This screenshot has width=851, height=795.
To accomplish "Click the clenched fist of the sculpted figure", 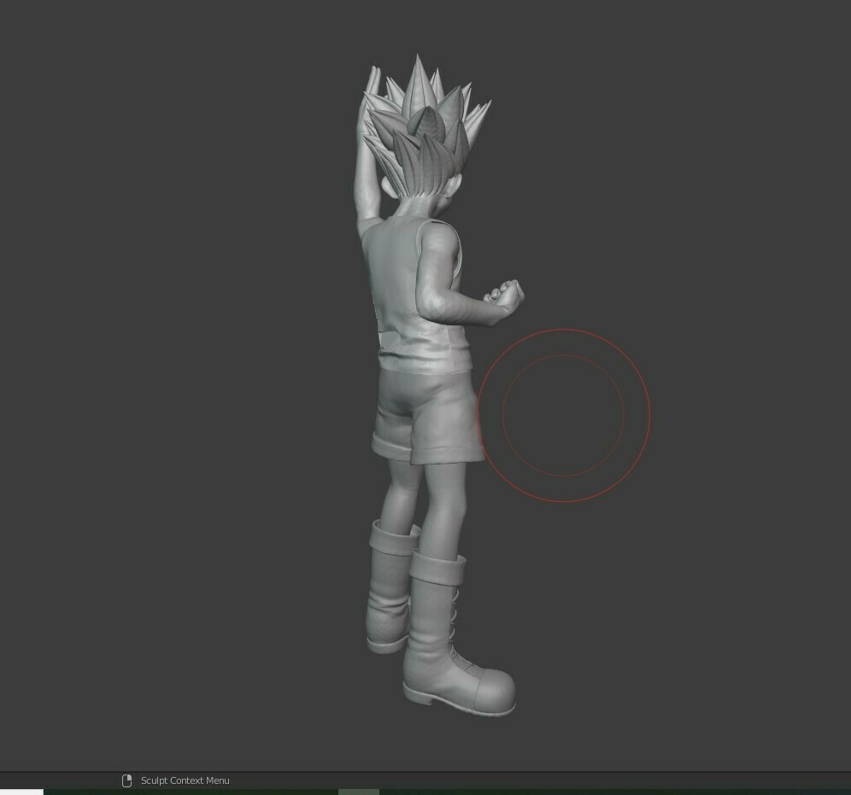I will pyautogui.click(x=504, y=298).
